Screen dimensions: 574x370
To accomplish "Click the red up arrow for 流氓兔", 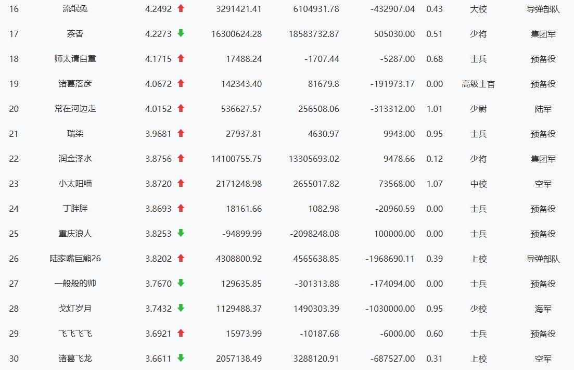I will (181, 8).
